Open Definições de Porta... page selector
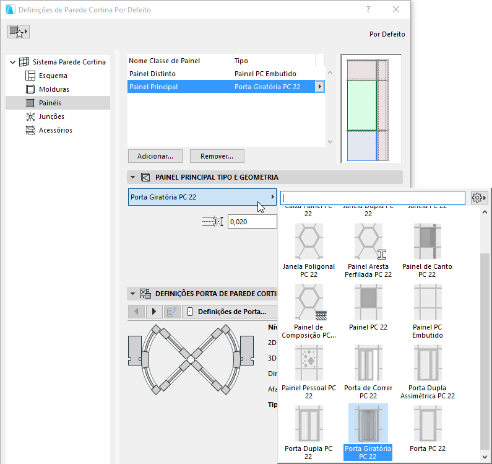This screenshot has width=492, height=464. point(230,312)
